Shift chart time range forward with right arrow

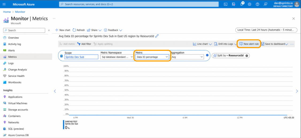pyautogui.click(x=297, y=91)
